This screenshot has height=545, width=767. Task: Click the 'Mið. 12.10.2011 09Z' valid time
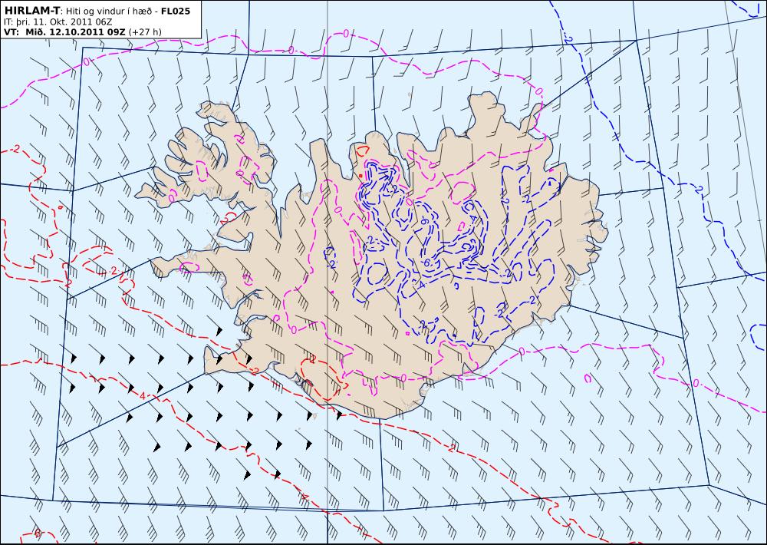[75, 32]
